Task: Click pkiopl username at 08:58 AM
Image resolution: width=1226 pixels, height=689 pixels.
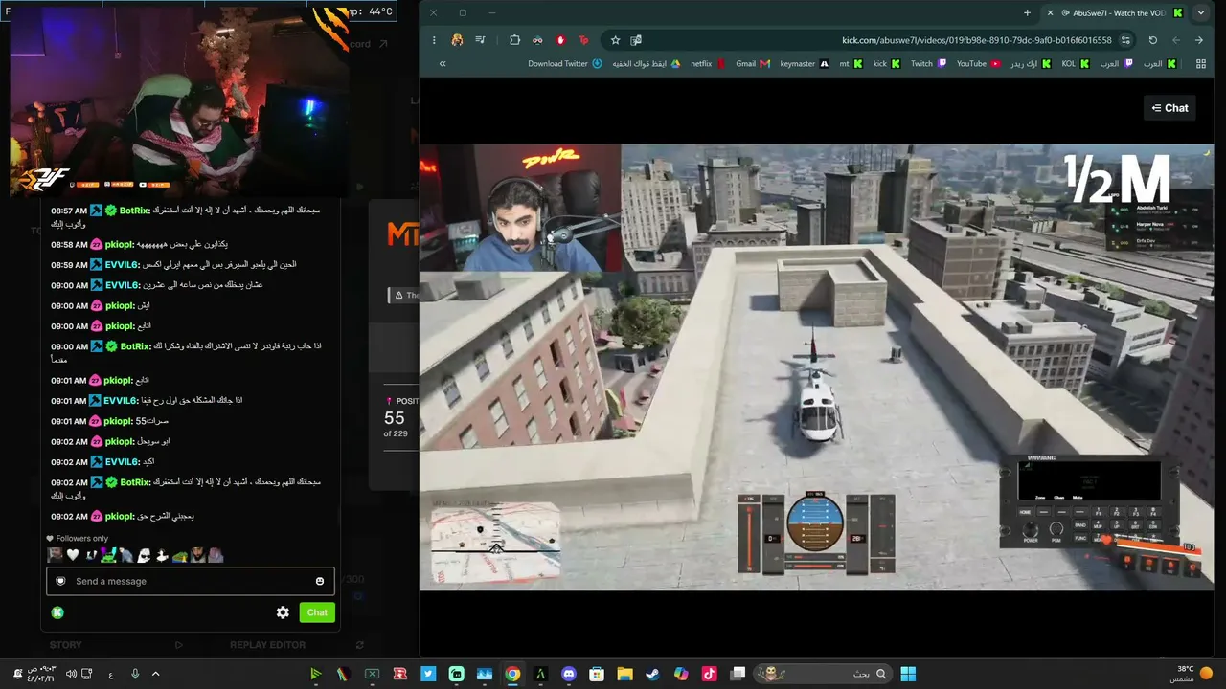Action: point(119,244)
